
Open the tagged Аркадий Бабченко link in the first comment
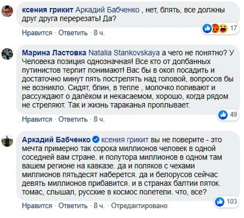(x=107, y=10)
